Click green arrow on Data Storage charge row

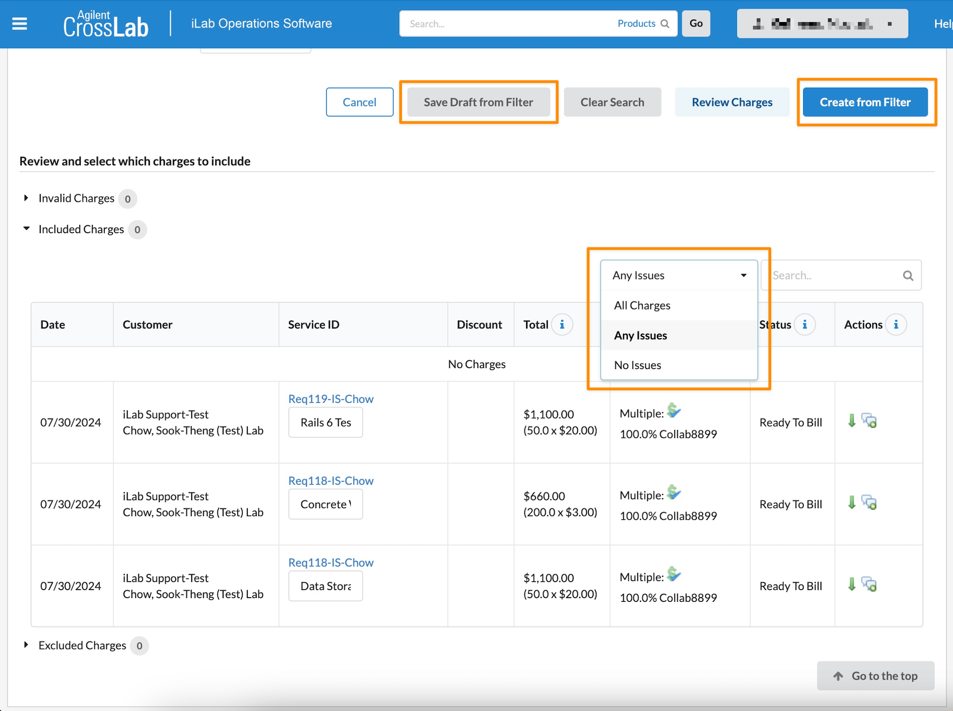(x=851, y=584)
